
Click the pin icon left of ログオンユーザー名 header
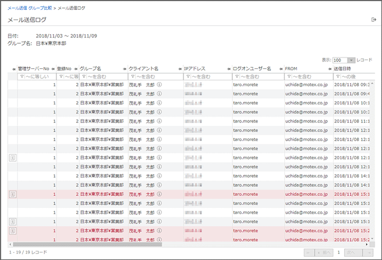pos(229,70)
